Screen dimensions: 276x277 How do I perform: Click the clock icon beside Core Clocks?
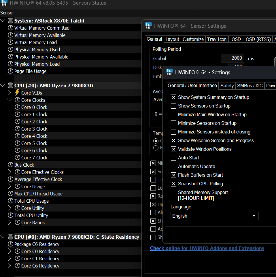click(17, 100)
